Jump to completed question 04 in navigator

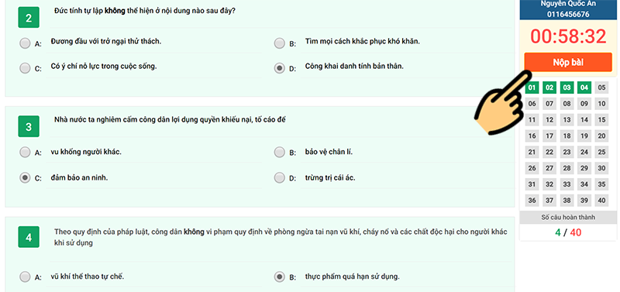[x=584, y=88]
